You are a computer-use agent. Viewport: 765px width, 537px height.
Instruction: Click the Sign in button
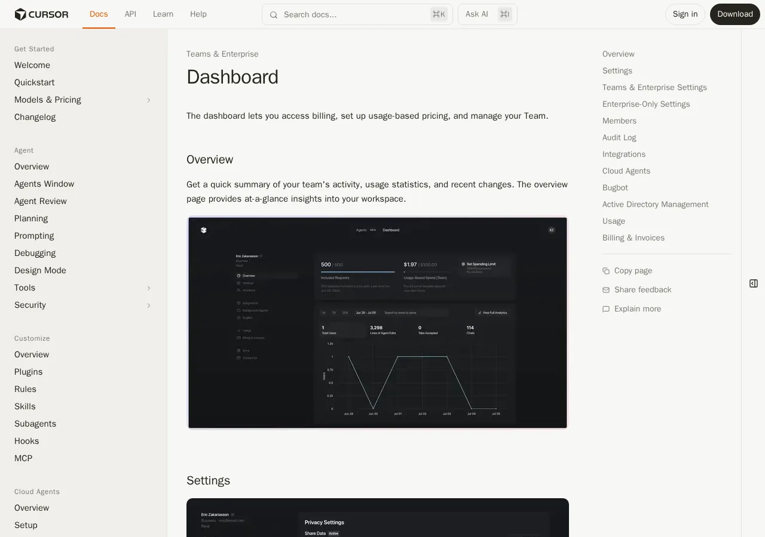pos(685,14)
